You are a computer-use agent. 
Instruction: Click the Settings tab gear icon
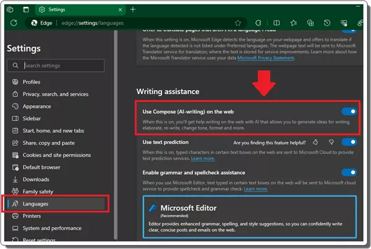pyautogui.click(x=42, y=9)
